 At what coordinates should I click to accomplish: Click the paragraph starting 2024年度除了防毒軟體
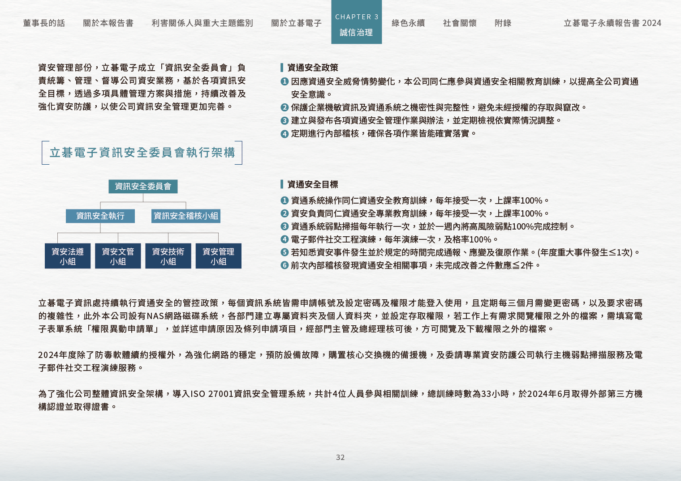[x=340, y=361]
